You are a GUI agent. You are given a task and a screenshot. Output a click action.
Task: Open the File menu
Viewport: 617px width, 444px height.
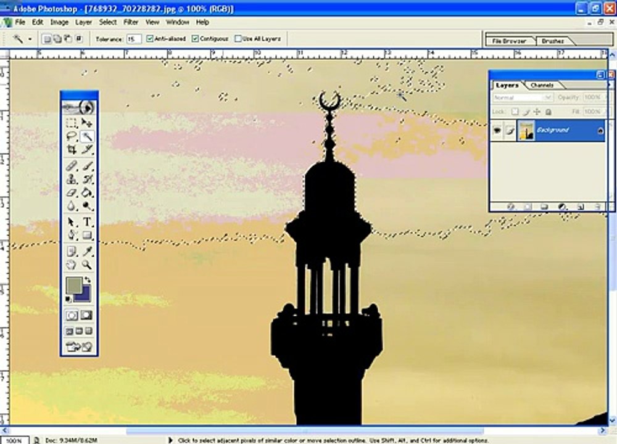coord(20,22)
